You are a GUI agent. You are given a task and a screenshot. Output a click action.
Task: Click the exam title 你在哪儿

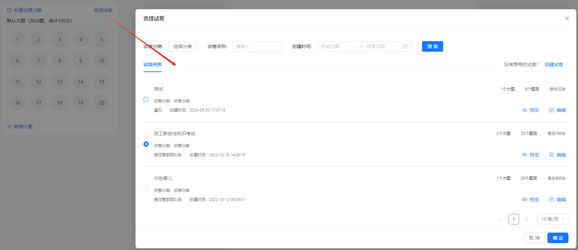coord(163,178)
